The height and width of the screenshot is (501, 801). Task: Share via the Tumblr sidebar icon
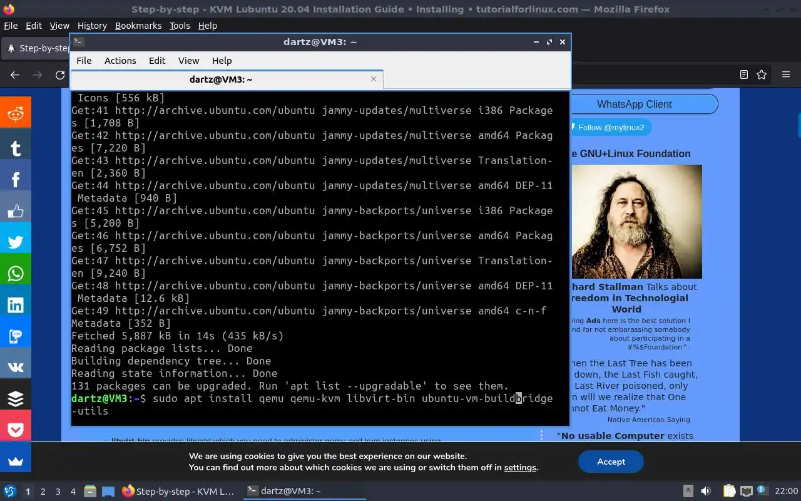[15, 148]
